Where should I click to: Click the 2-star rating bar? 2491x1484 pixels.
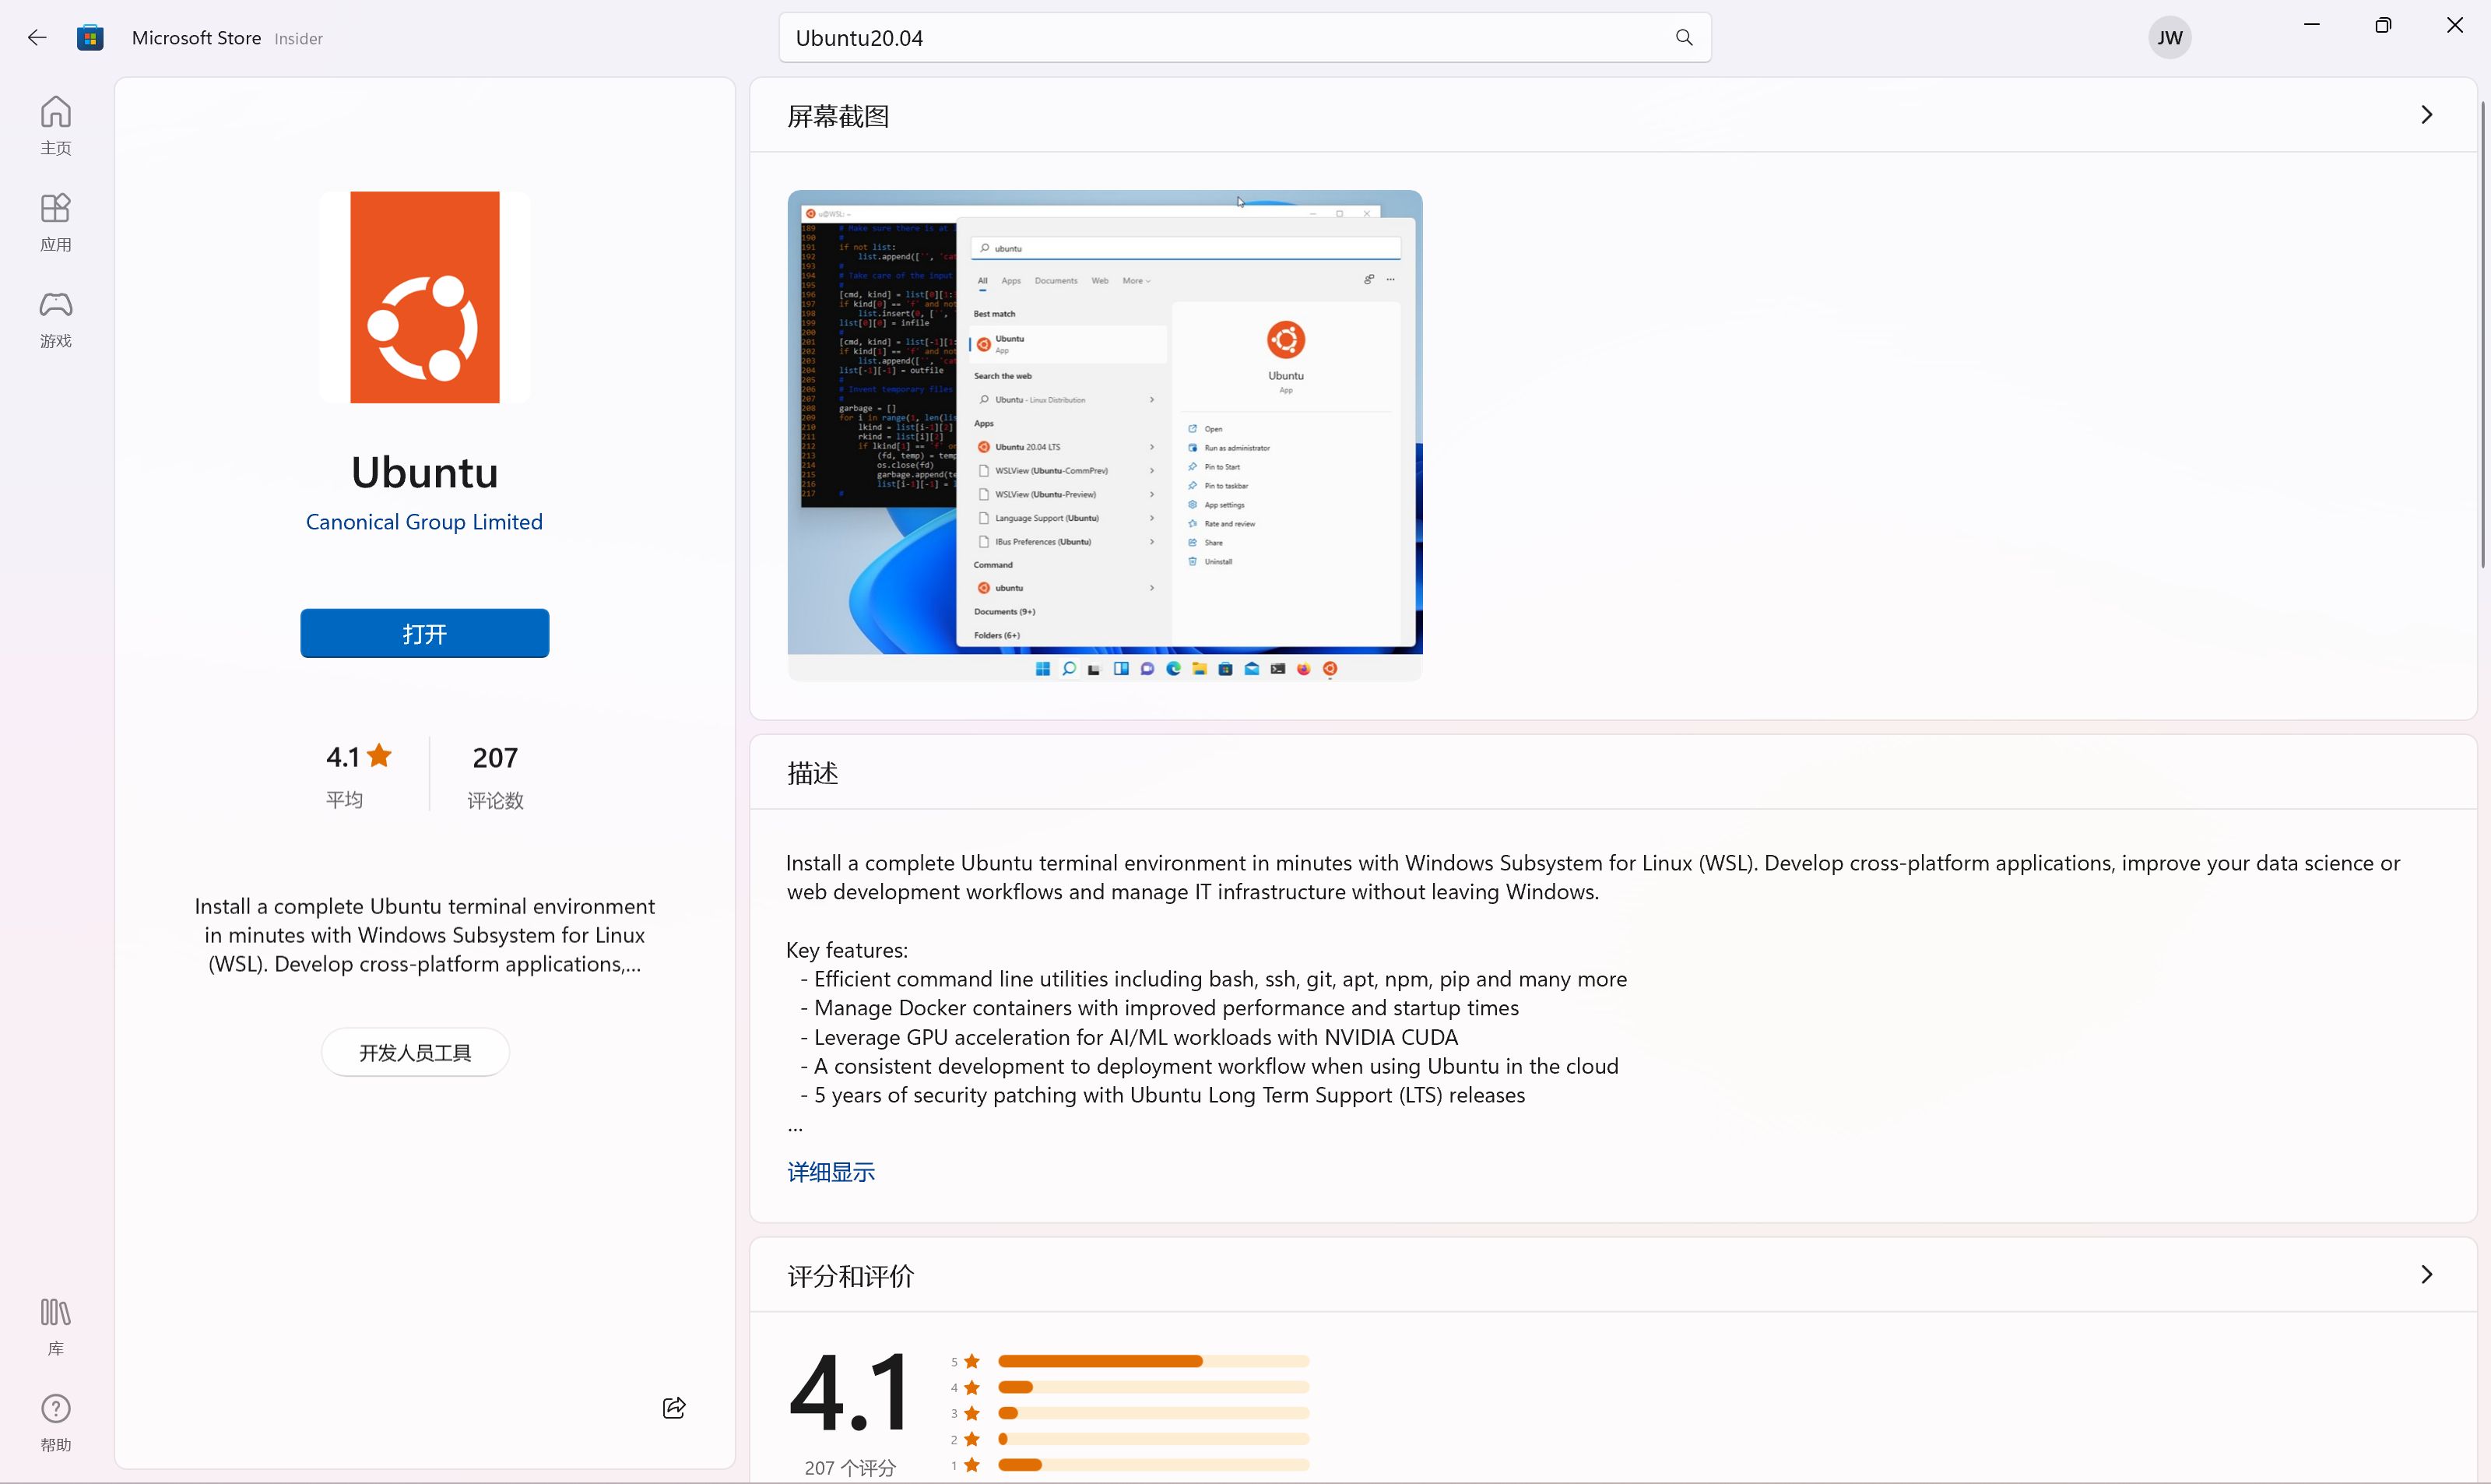1154,1439
